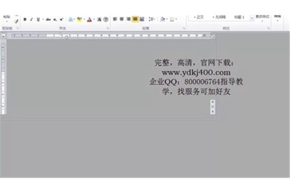The height and width of the screenshot is (193, 290).
Task: Click the text effects glowing A icon
Action: click(x=71, y=19)
